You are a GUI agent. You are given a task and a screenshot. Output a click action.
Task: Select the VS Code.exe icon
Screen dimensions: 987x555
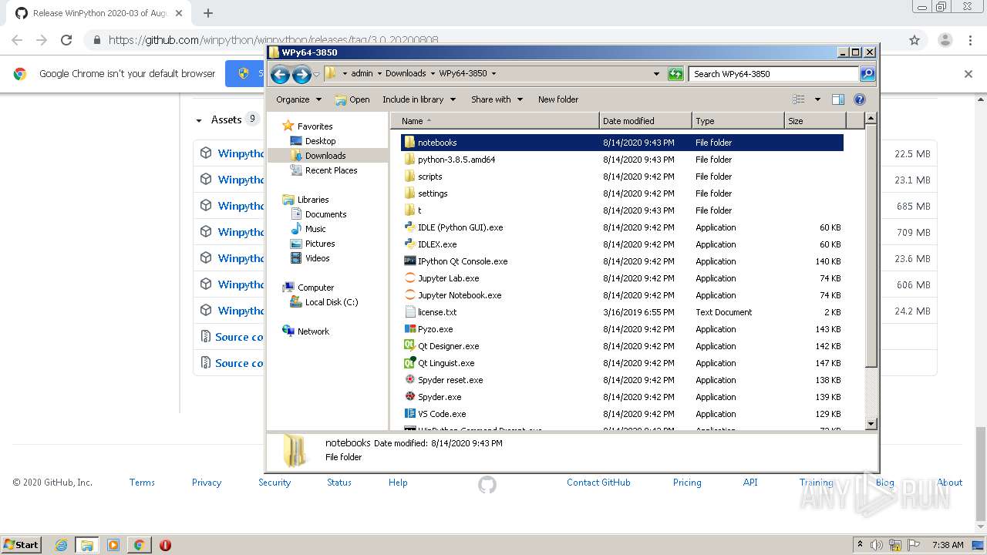pyautogui.click(x=410, y=414)
